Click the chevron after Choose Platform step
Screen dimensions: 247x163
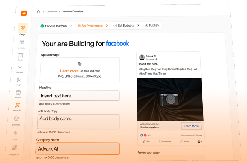pos(71,26)
